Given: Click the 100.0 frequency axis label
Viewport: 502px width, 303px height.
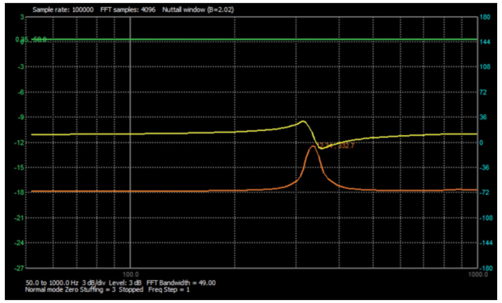Looking at the screenshot, I should [x=130, y=274].
